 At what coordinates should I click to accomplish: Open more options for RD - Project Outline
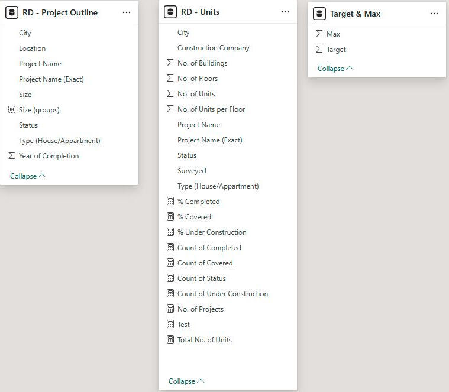click(x=127, y=12)
